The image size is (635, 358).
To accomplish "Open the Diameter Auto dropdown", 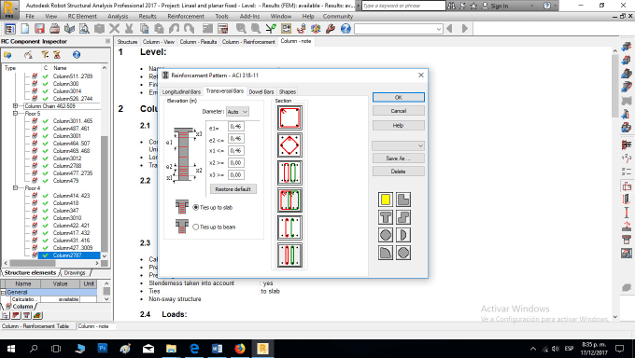I will pos(237,112).
